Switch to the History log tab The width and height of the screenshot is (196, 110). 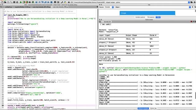coord(153,108)
